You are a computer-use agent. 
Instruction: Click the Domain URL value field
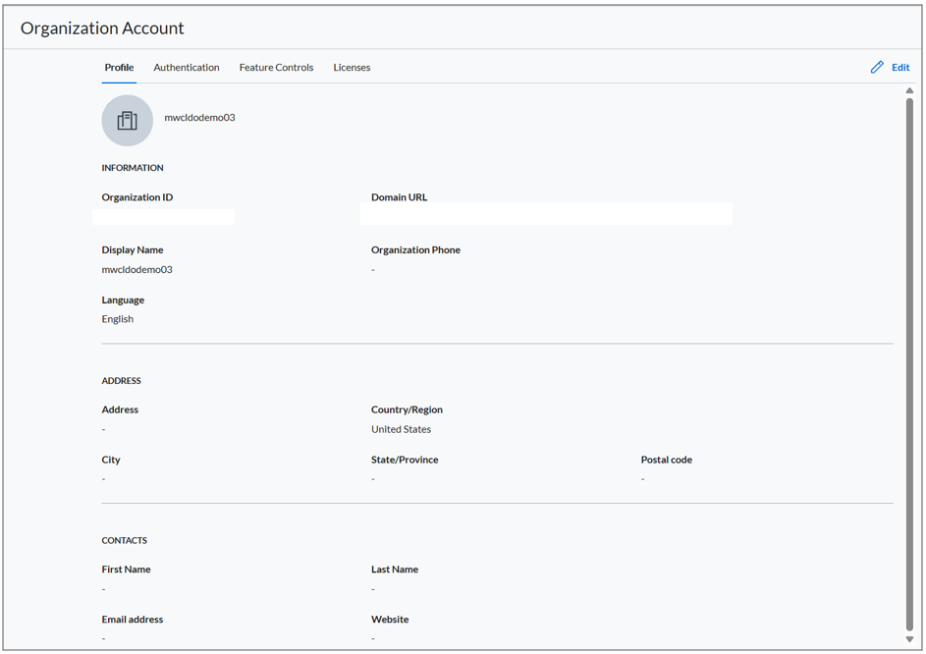click(x=546, y=213)
